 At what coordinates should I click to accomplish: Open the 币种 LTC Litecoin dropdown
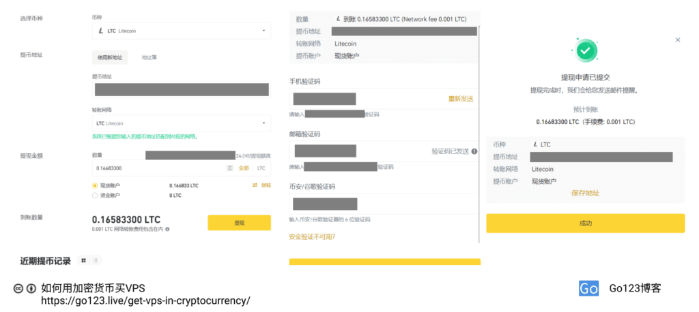[181, 31]
